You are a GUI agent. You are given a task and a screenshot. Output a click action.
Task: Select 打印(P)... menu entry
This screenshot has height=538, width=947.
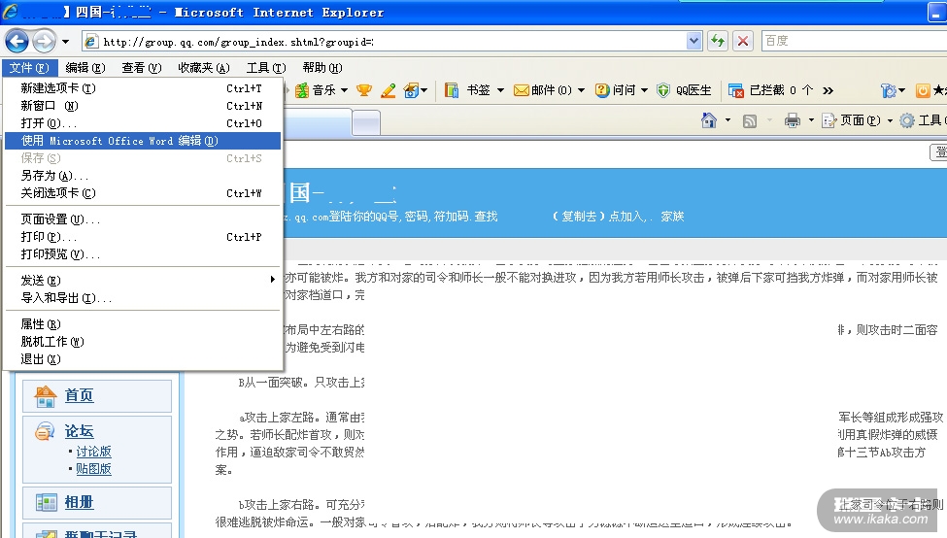(x=143, y=237)
